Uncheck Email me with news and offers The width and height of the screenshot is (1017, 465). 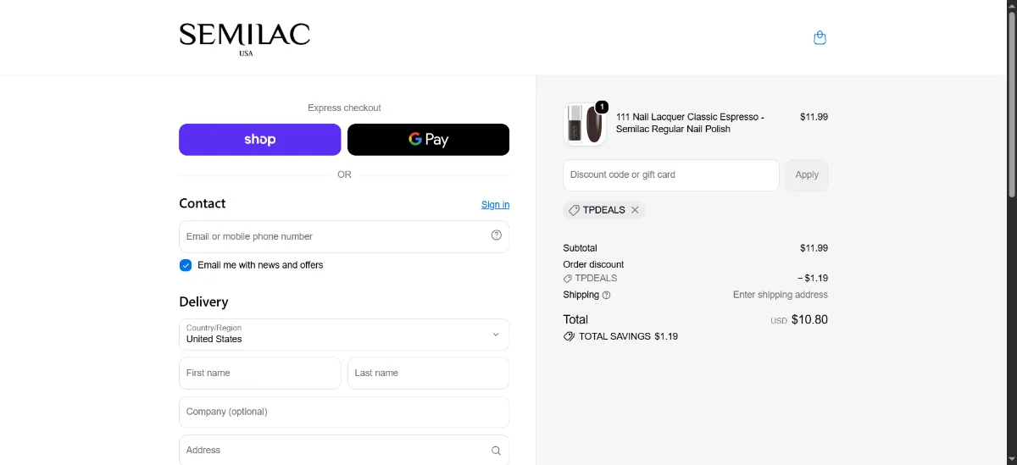186,265
